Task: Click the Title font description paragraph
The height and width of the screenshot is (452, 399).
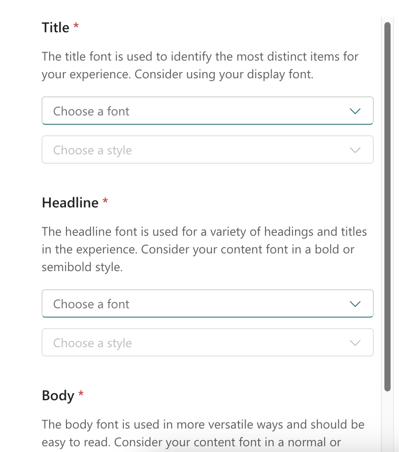Action: point(200,65)
